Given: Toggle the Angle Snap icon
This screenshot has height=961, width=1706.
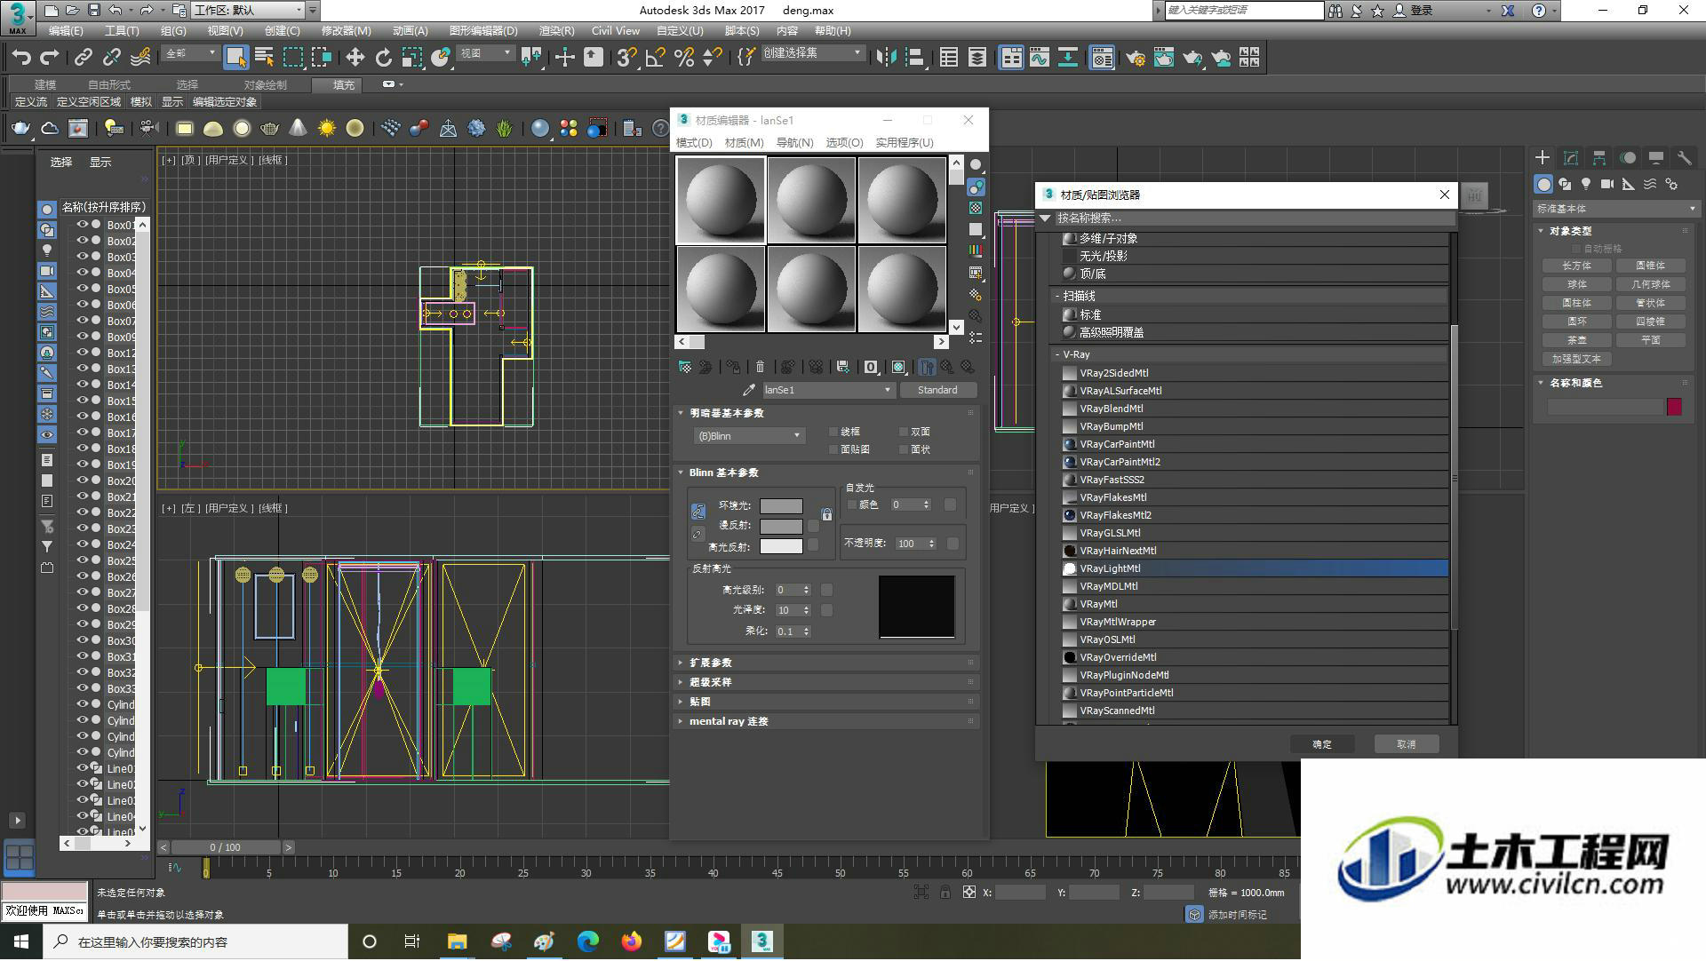Looking at the screenshot, I should point(656,58).
